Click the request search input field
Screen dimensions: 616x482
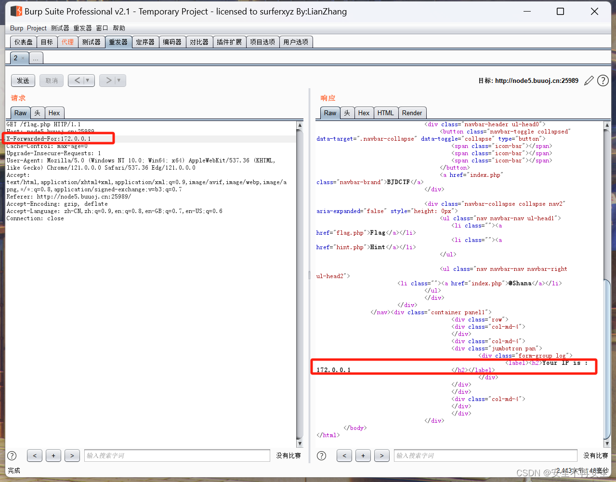pos(177,455)
